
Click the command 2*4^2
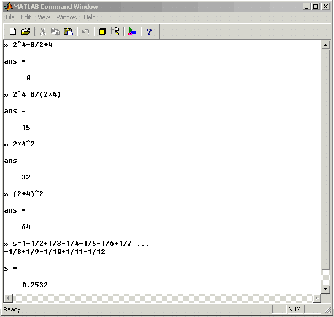point(24,144)
